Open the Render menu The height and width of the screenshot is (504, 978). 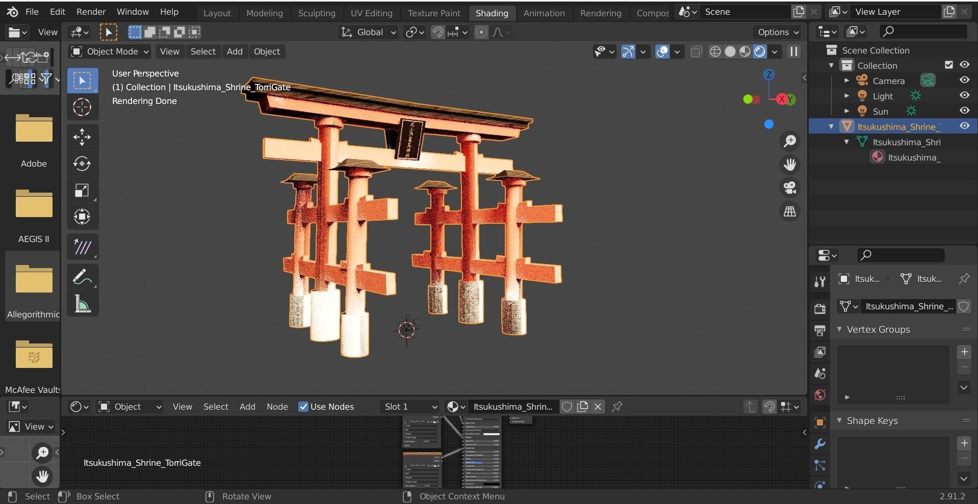91,12
